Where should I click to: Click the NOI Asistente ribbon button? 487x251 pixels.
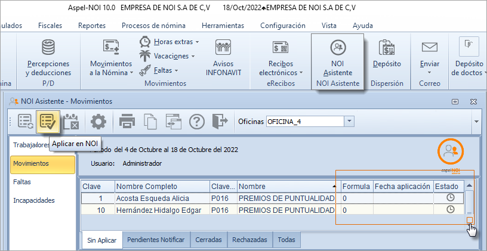[337, 58]
